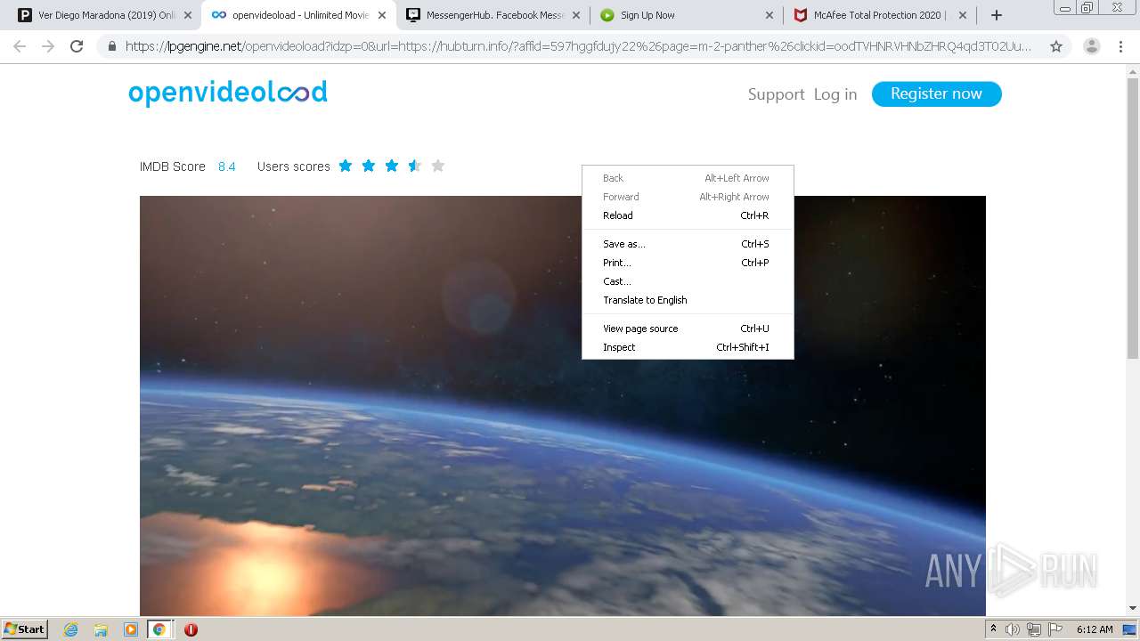Image resolution: width=1140 pixels, height=641 pixels.
Task: Open the Windows Start menu
Action: (24, 629)
